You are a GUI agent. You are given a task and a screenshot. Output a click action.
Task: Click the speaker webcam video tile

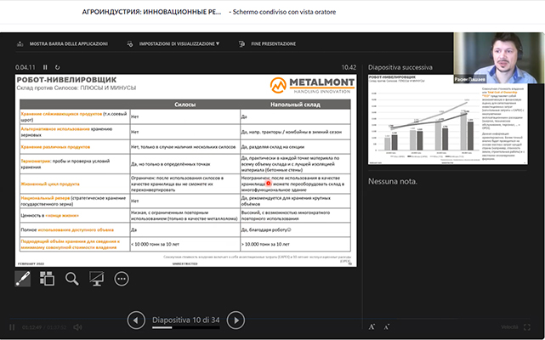point(498,58)
